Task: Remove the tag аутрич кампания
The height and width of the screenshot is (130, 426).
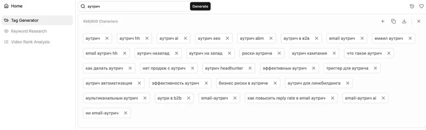Action: pyautogui.click(x=334, y=53)
